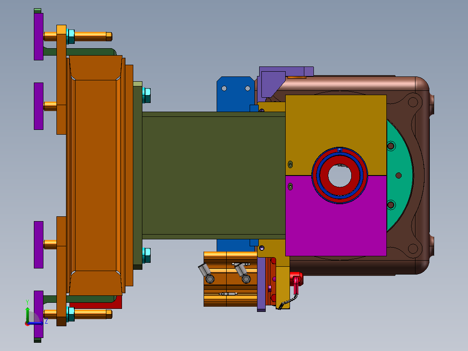Pick the left gray angled fitting on the cylinder
Screen dimensions: 468x351
206,273
